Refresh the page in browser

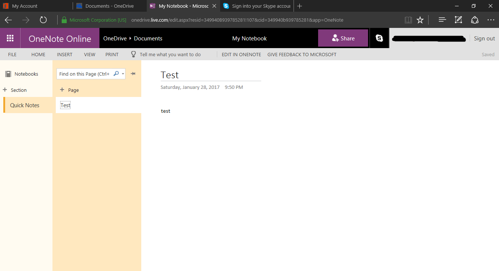[x=43, y=20]
